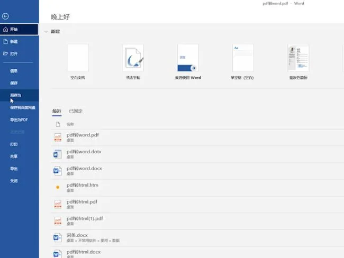Open the 打开 item in the sidebar

(x=19, y=53)
